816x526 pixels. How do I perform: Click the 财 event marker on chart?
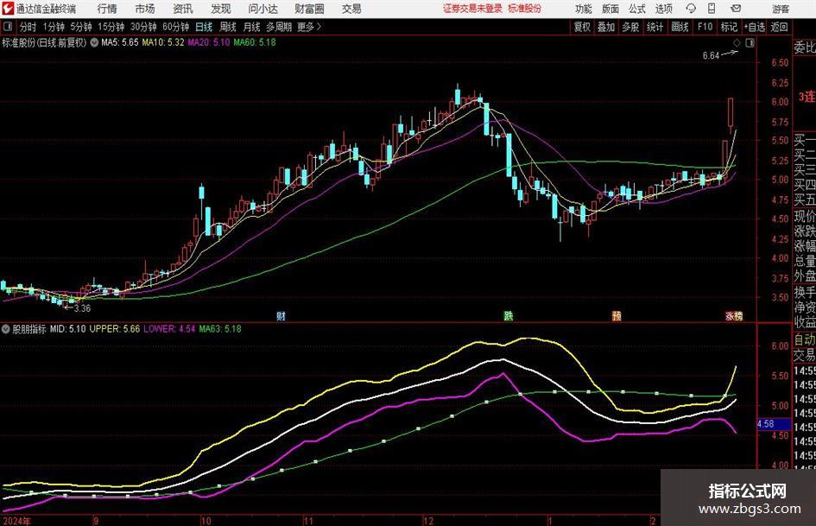pyautogui.click(x=281, y=315)
